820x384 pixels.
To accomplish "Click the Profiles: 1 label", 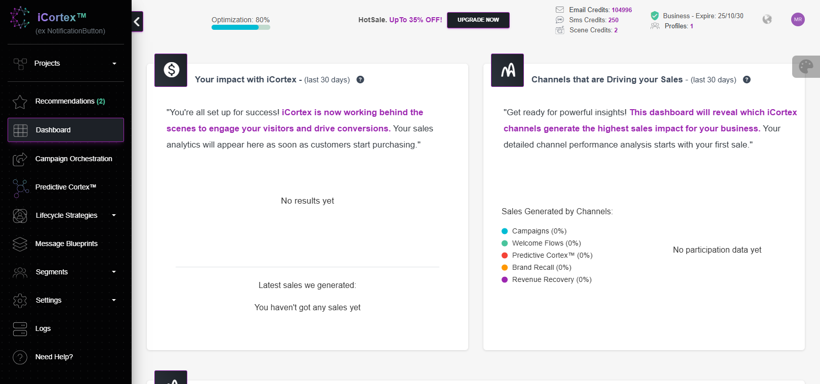I will 679,26.
